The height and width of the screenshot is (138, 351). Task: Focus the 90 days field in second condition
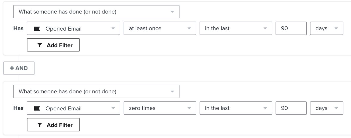(x=291, y=108)
